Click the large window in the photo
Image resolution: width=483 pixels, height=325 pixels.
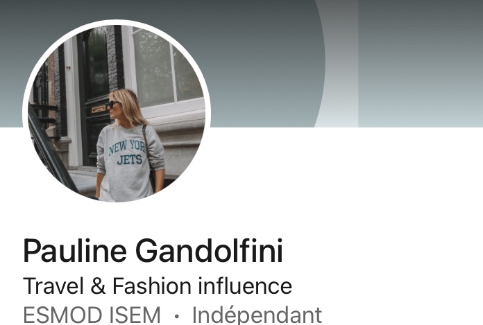(167, 69)
